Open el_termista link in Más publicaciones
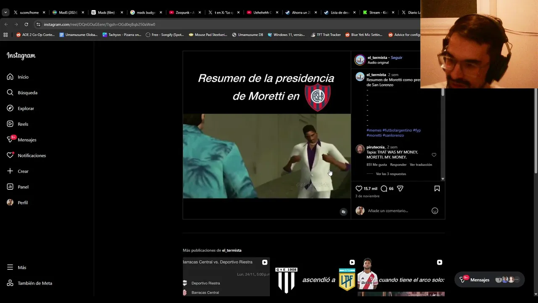The image size is (538, 303). [232, 250]
